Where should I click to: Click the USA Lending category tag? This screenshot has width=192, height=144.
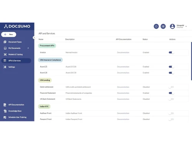point(45,80)
